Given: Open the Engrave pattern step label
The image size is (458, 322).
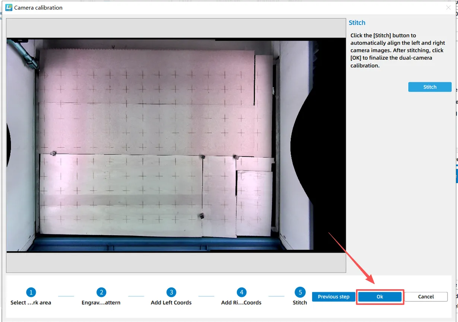Looking at the screenshot, I should [x=101, y=303].
